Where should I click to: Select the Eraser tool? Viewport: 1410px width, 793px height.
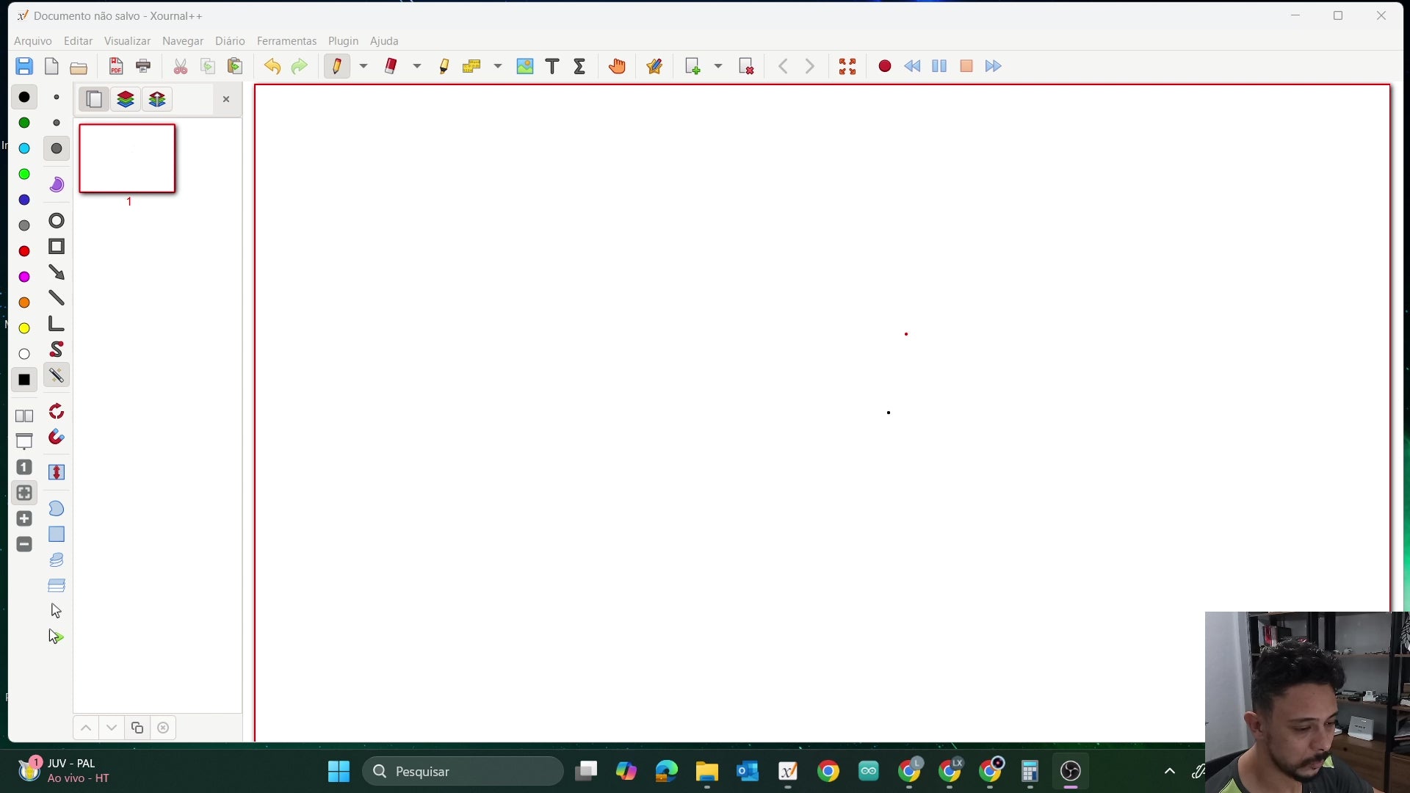click(x=391, y=66)
